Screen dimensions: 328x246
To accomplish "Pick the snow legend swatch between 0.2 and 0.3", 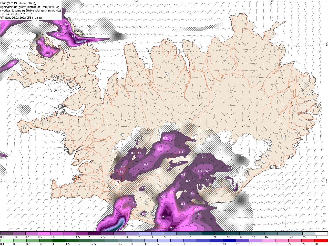I will click(x=6, y=233).
